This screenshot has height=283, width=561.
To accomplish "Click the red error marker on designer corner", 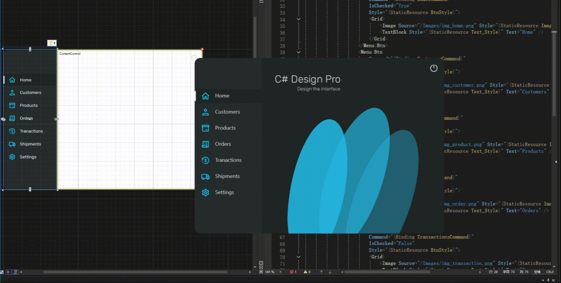I will click(202, 49).
